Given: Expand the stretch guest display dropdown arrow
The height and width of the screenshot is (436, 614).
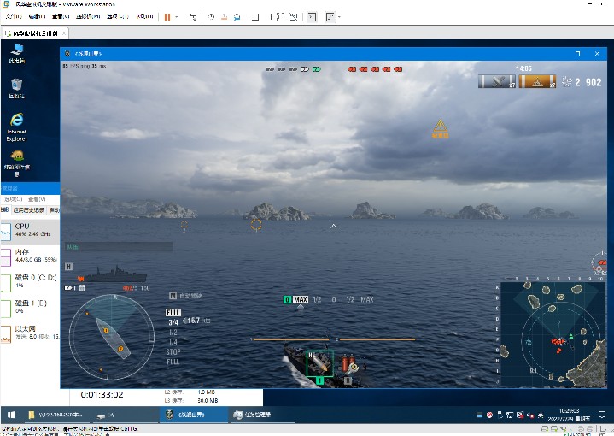Looking at the screenshot, I should pyautogui.click(x=339, y=17).
